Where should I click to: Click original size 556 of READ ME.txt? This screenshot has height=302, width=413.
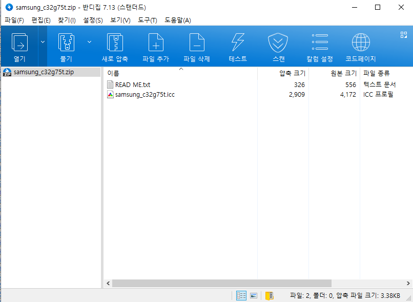(350, 84)
